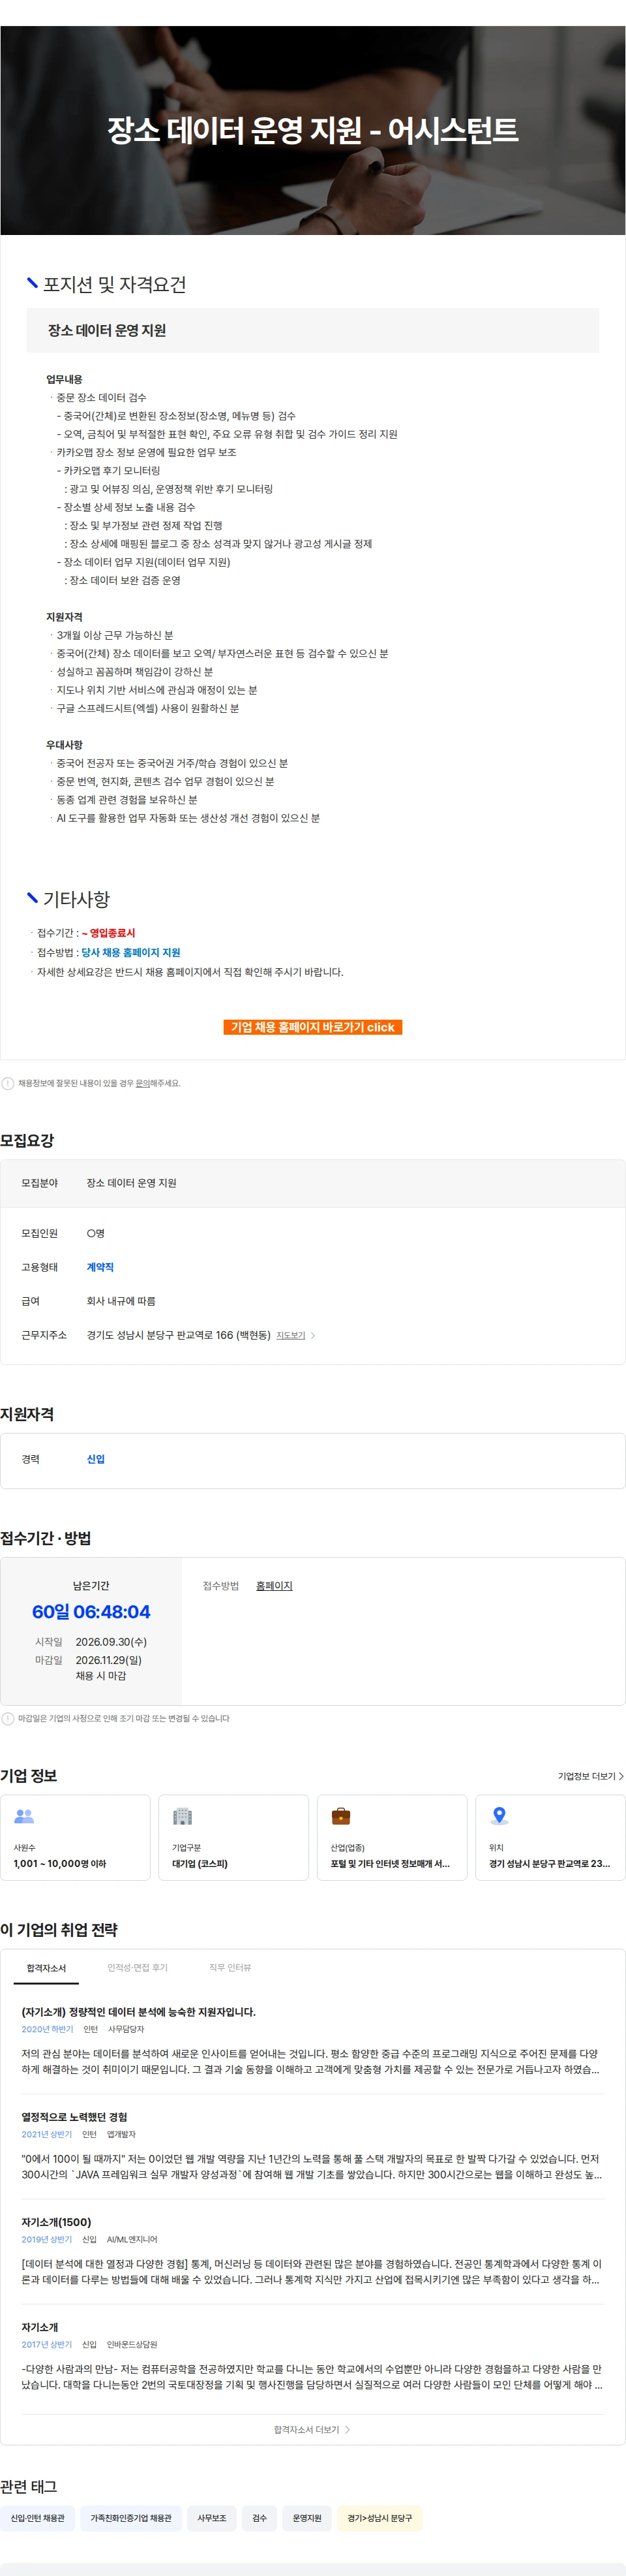Open the 2017년 상반기 자기소개 essay
This screenshot has height=2576, width=626.
click(x=40, y=2326)
